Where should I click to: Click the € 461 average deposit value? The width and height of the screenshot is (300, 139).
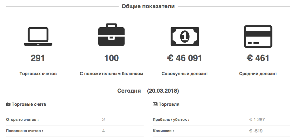click(x=258, y=58)
